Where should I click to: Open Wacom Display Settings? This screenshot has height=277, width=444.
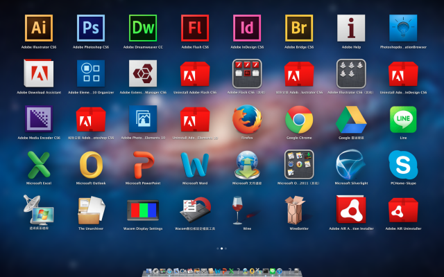143,211
